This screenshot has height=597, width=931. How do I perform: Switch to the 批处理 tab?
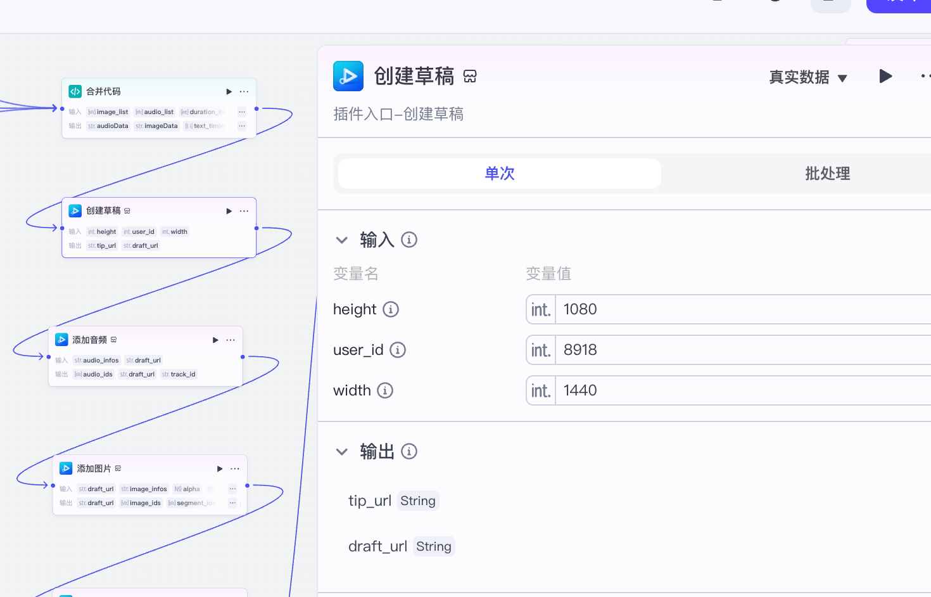click(x=827, y=174)
